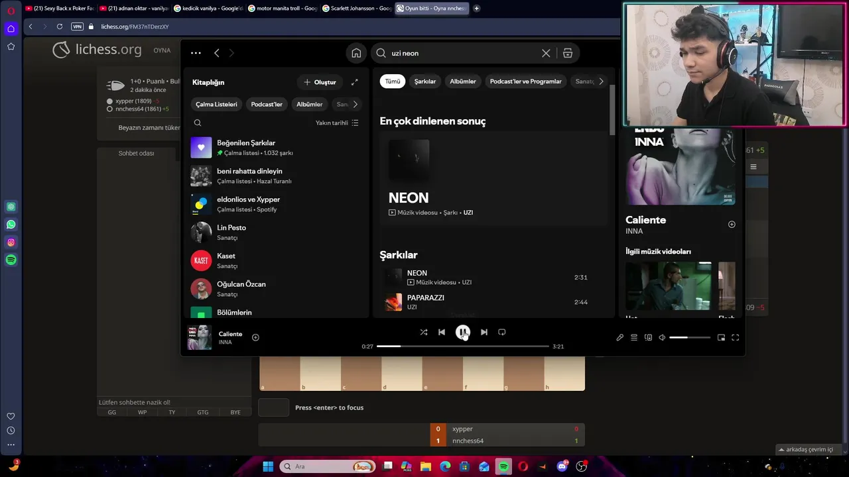Go to Spotify Home
The height and width of the screenshot is (477, 849).
click(x=356, y=53)
